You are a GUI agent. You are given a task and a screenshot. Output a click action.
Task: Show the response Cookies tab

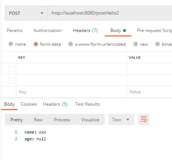29,104
